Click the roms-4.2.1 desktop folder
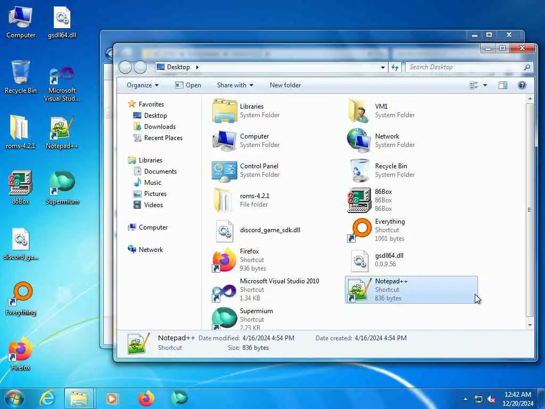545x409 pixels. (x=21, y=133)
